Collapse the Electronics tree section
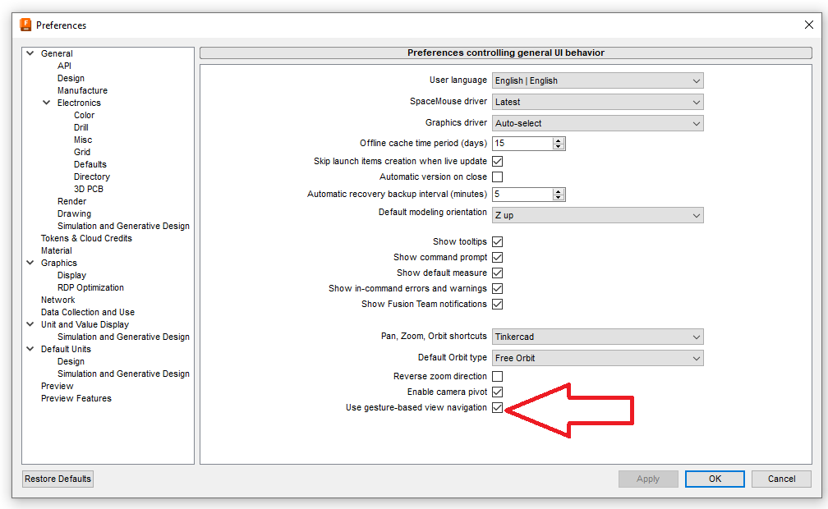 pos(47,103)
